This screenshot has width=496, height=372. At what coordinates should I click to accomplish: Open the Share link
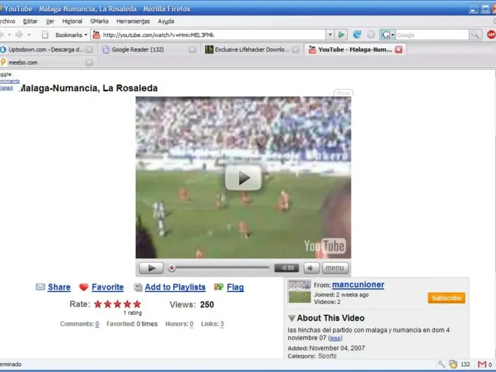point(59,287)
